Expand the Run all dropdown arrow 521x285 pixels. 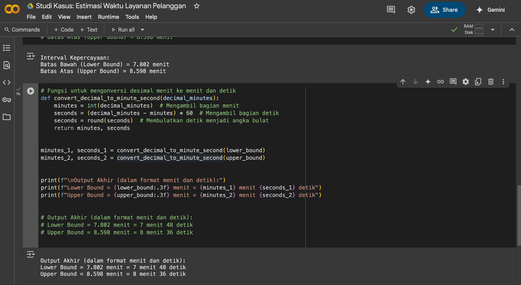pos(142,30)
